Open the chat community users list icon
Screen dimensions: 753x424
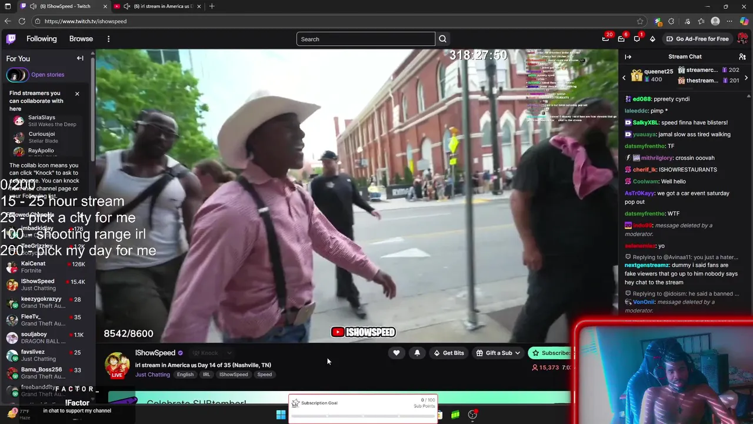[x=742, y=57]
